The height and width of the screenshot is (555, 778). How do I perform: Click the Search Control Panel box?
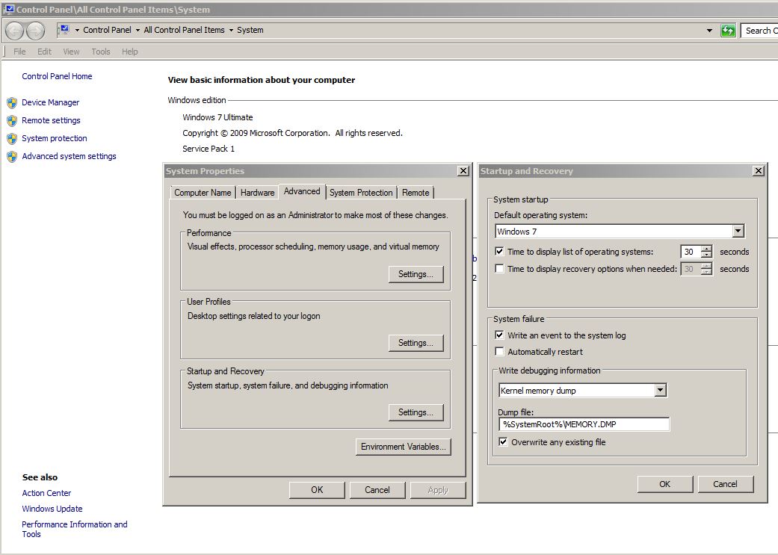coord(759,31)
